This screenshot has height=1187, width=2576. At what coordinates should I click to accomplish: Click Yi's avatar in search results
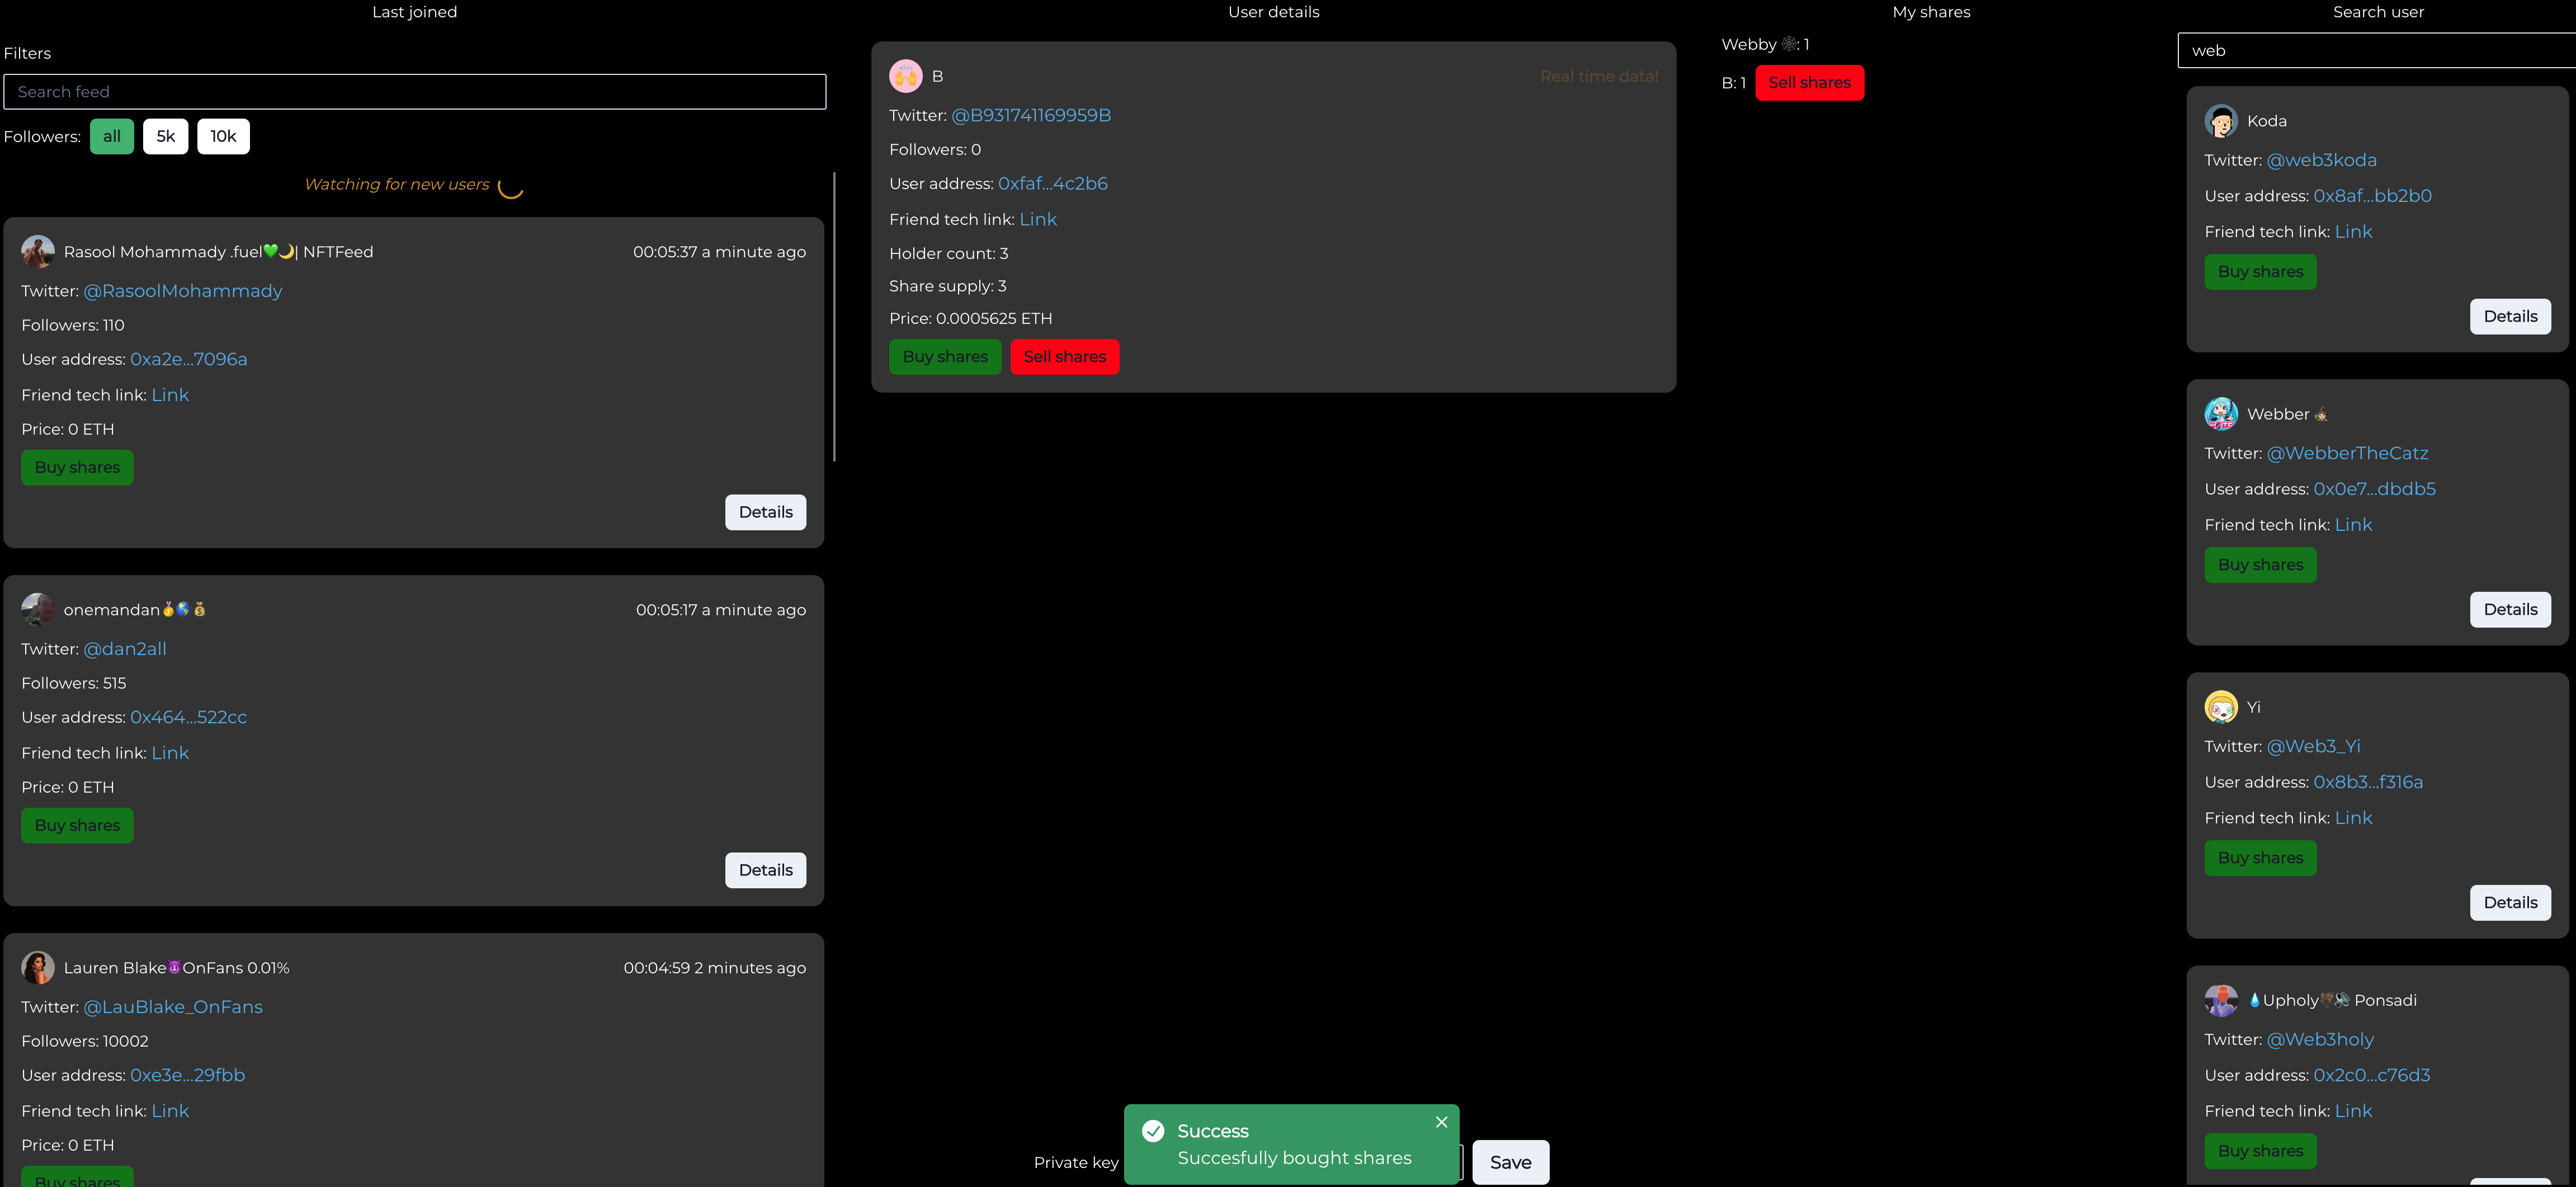click(2221, 707)
